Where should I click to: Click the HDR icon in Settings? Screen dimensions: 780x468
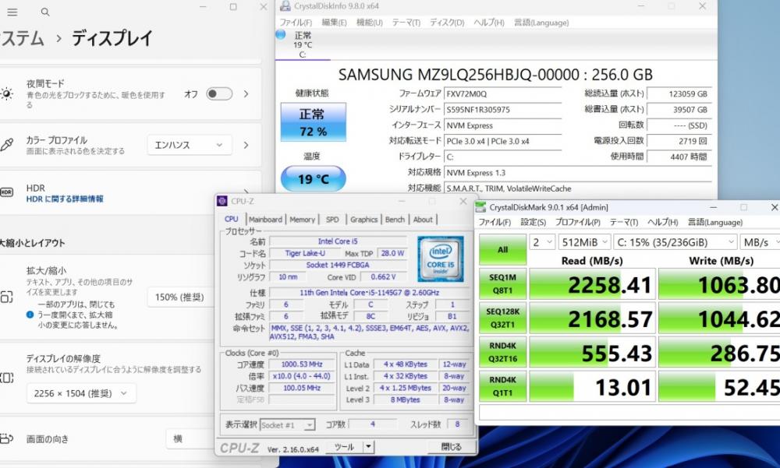pyautogui.click(x=6, y=193)
